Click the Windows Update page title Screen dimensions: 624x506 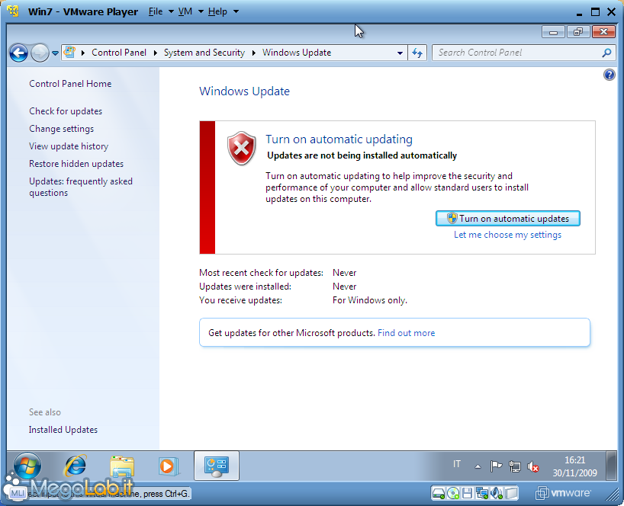244,91
